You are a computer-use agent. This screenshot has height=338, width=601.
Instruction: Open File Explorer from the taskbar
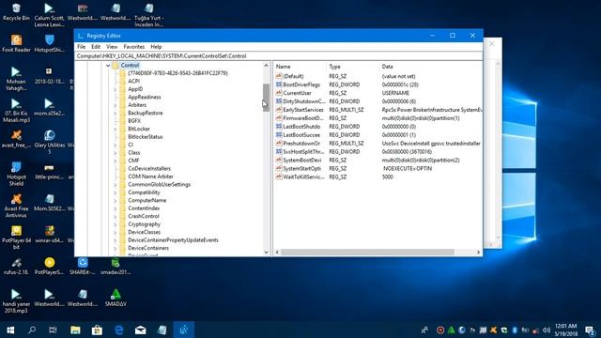click(75, 330)
